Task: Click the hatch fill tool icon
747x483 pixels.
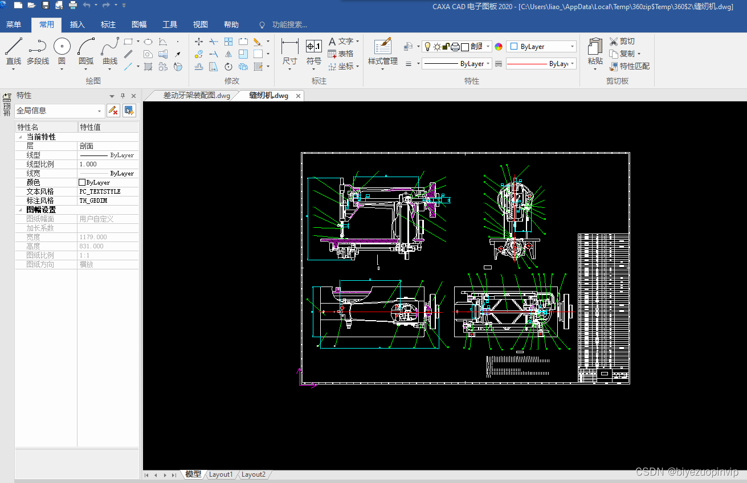Action: 148,67
